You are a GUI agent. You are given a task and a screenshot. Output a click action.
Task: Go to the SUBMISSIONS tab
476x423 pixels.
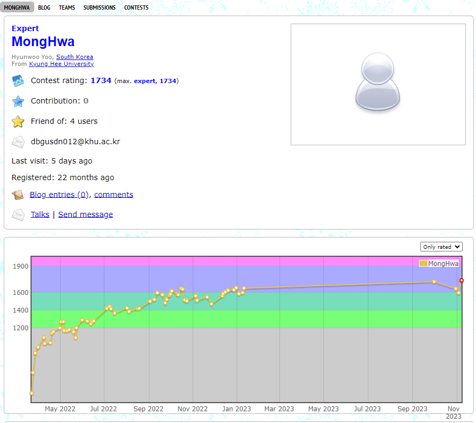99,8
